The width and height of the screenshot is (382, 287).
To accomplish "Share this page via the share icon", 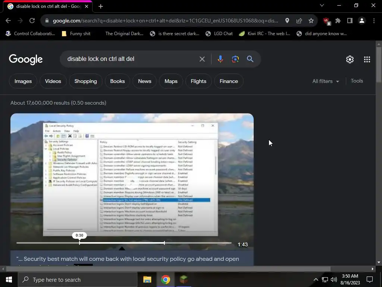I will [x=299, y=21].
